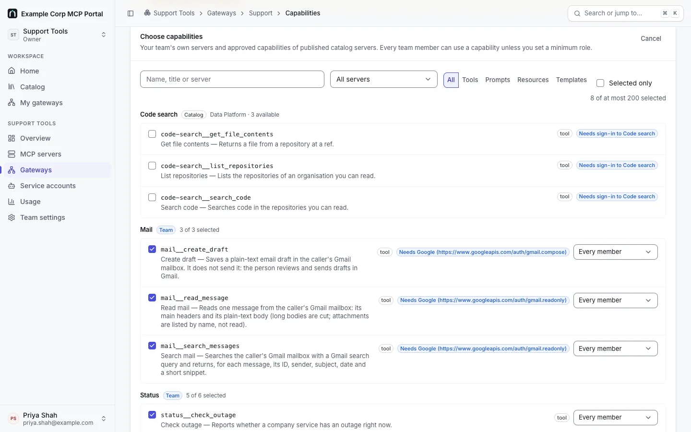691x432 pixels.
Task: Switch to the Tools filter tab
Action: coord(470,80)
